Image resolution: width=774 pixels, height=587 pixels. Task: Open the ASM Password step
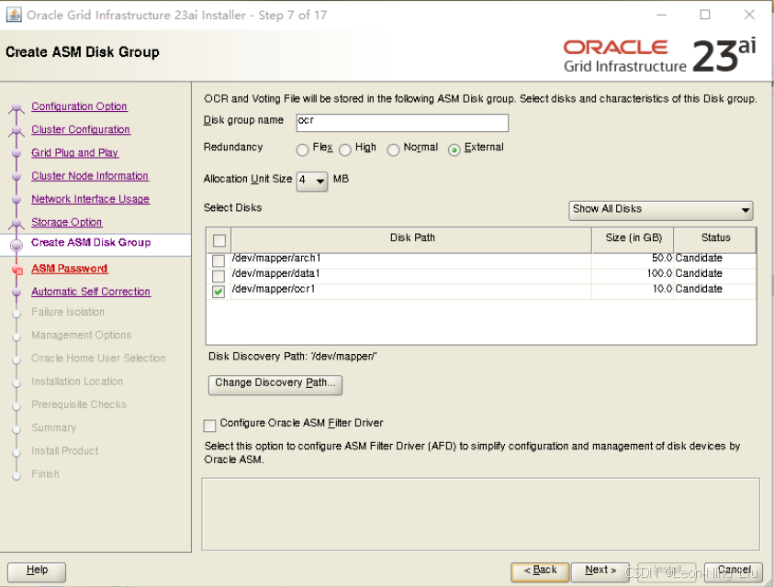click(x=70, y=269)
